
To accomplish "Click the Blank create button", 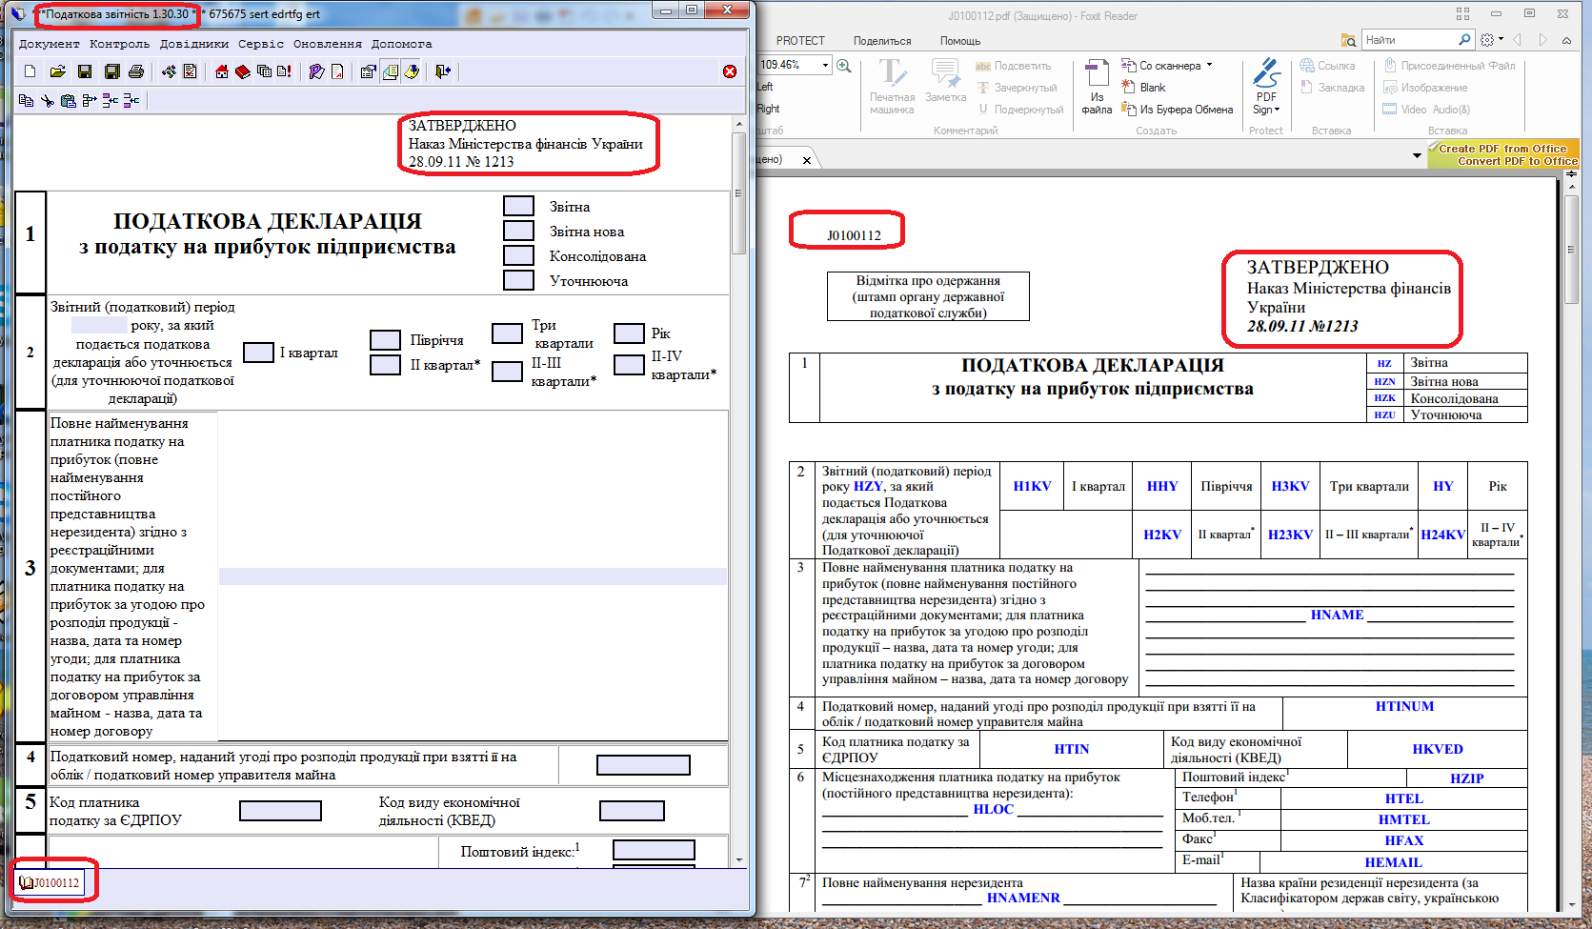I will (1152, 88).
